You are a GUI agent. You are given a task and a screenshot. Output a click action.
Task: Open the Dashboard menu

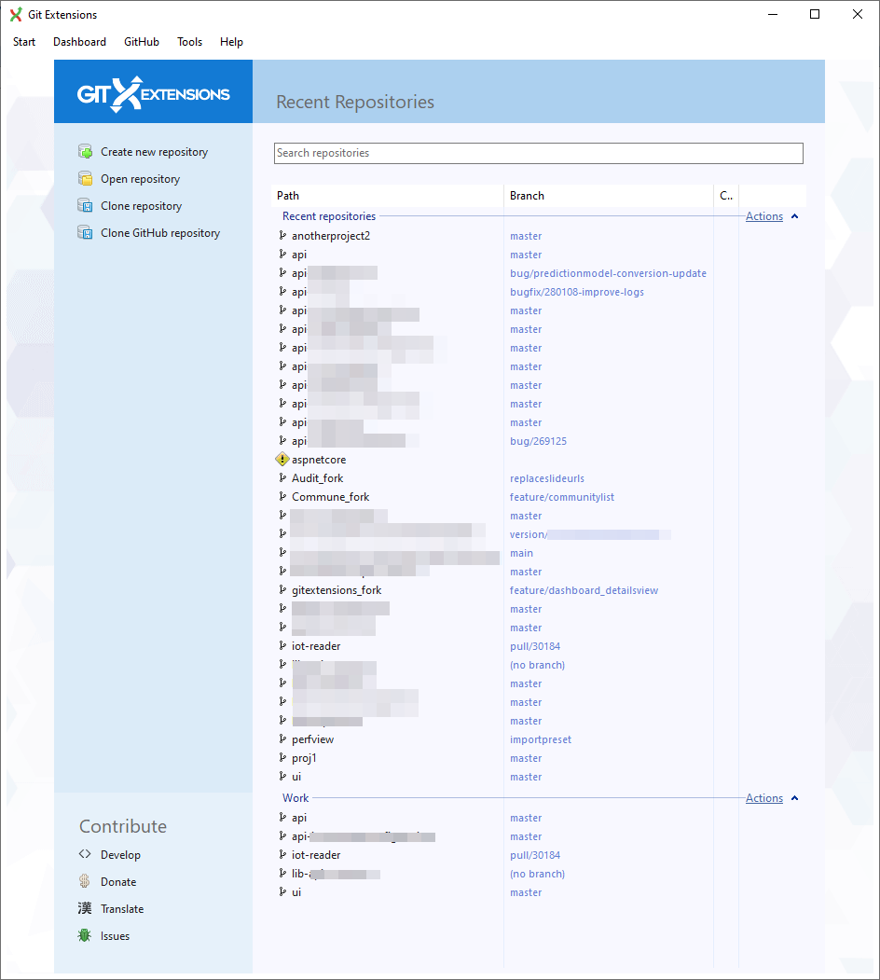point(79,42)
